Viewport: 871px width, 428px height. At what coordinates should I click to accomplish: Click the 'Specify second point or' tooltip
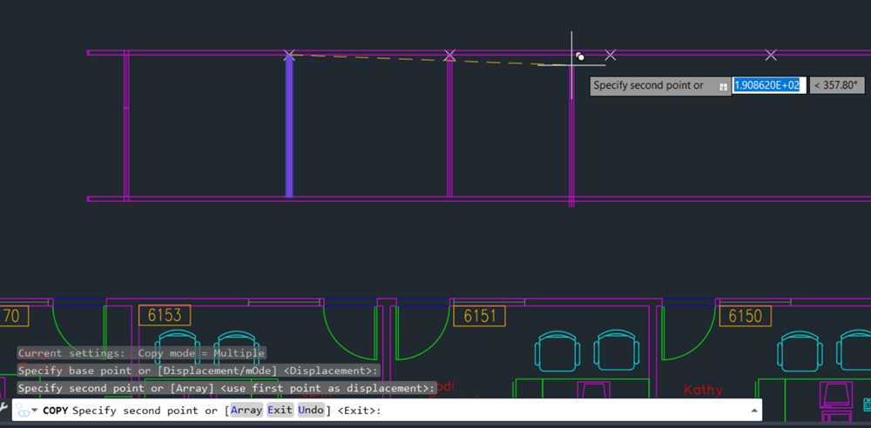click(x=660, y=86)
